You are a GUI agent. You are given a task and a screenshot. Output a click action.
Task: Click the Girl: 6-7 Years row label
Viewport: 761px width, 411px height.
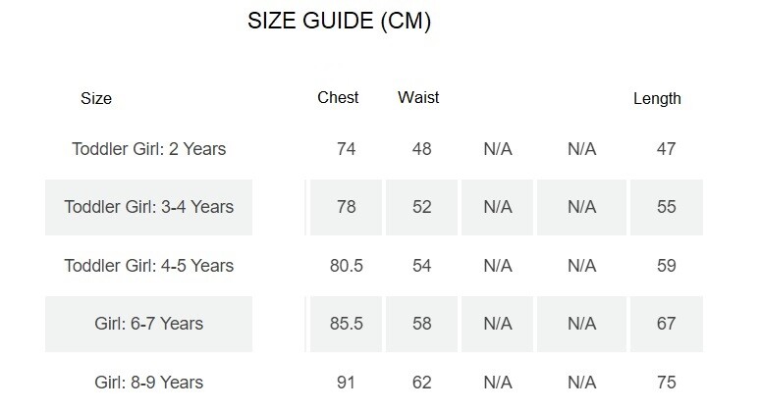point(149,324)
